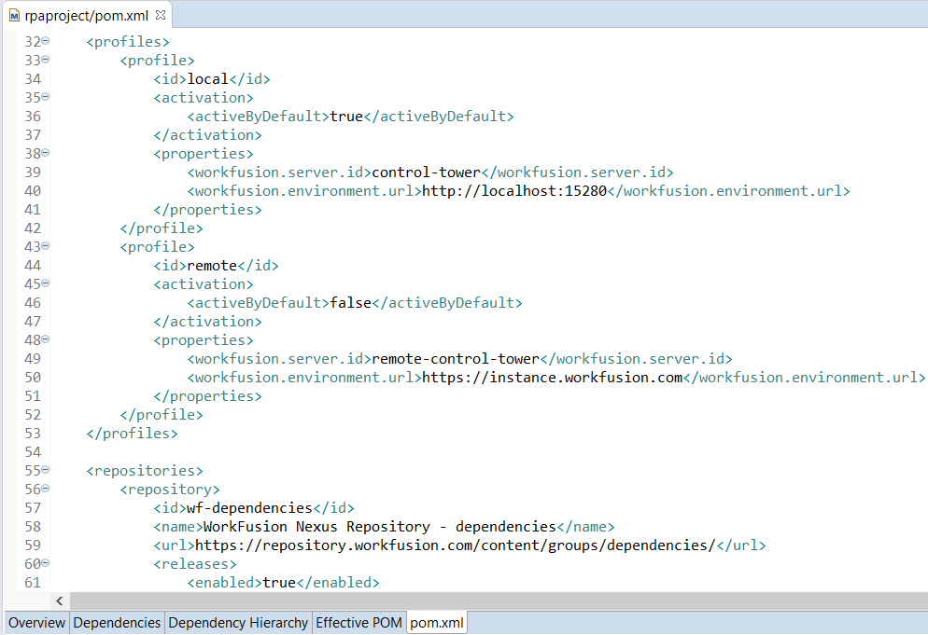The width and height of the screenshot is (928, 635).
Task: Click the 'remote-control-tower' server id value
Action: pyautogui.click(x=456, y=359)
